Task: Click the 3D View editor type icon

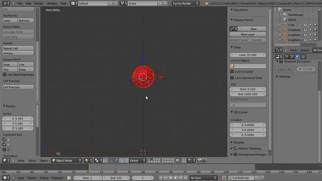Action: click(6, 160)
